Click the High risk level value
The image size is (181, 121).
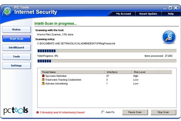[x=136, y=76]
